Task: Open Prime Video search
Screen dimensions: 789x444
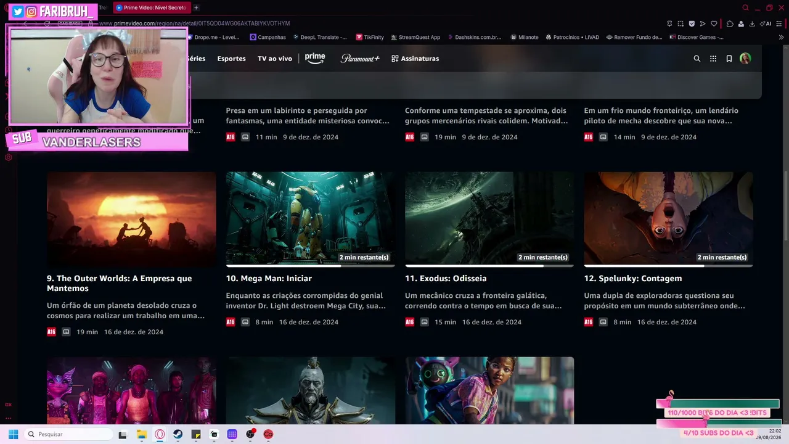Action: click(697, 59)
